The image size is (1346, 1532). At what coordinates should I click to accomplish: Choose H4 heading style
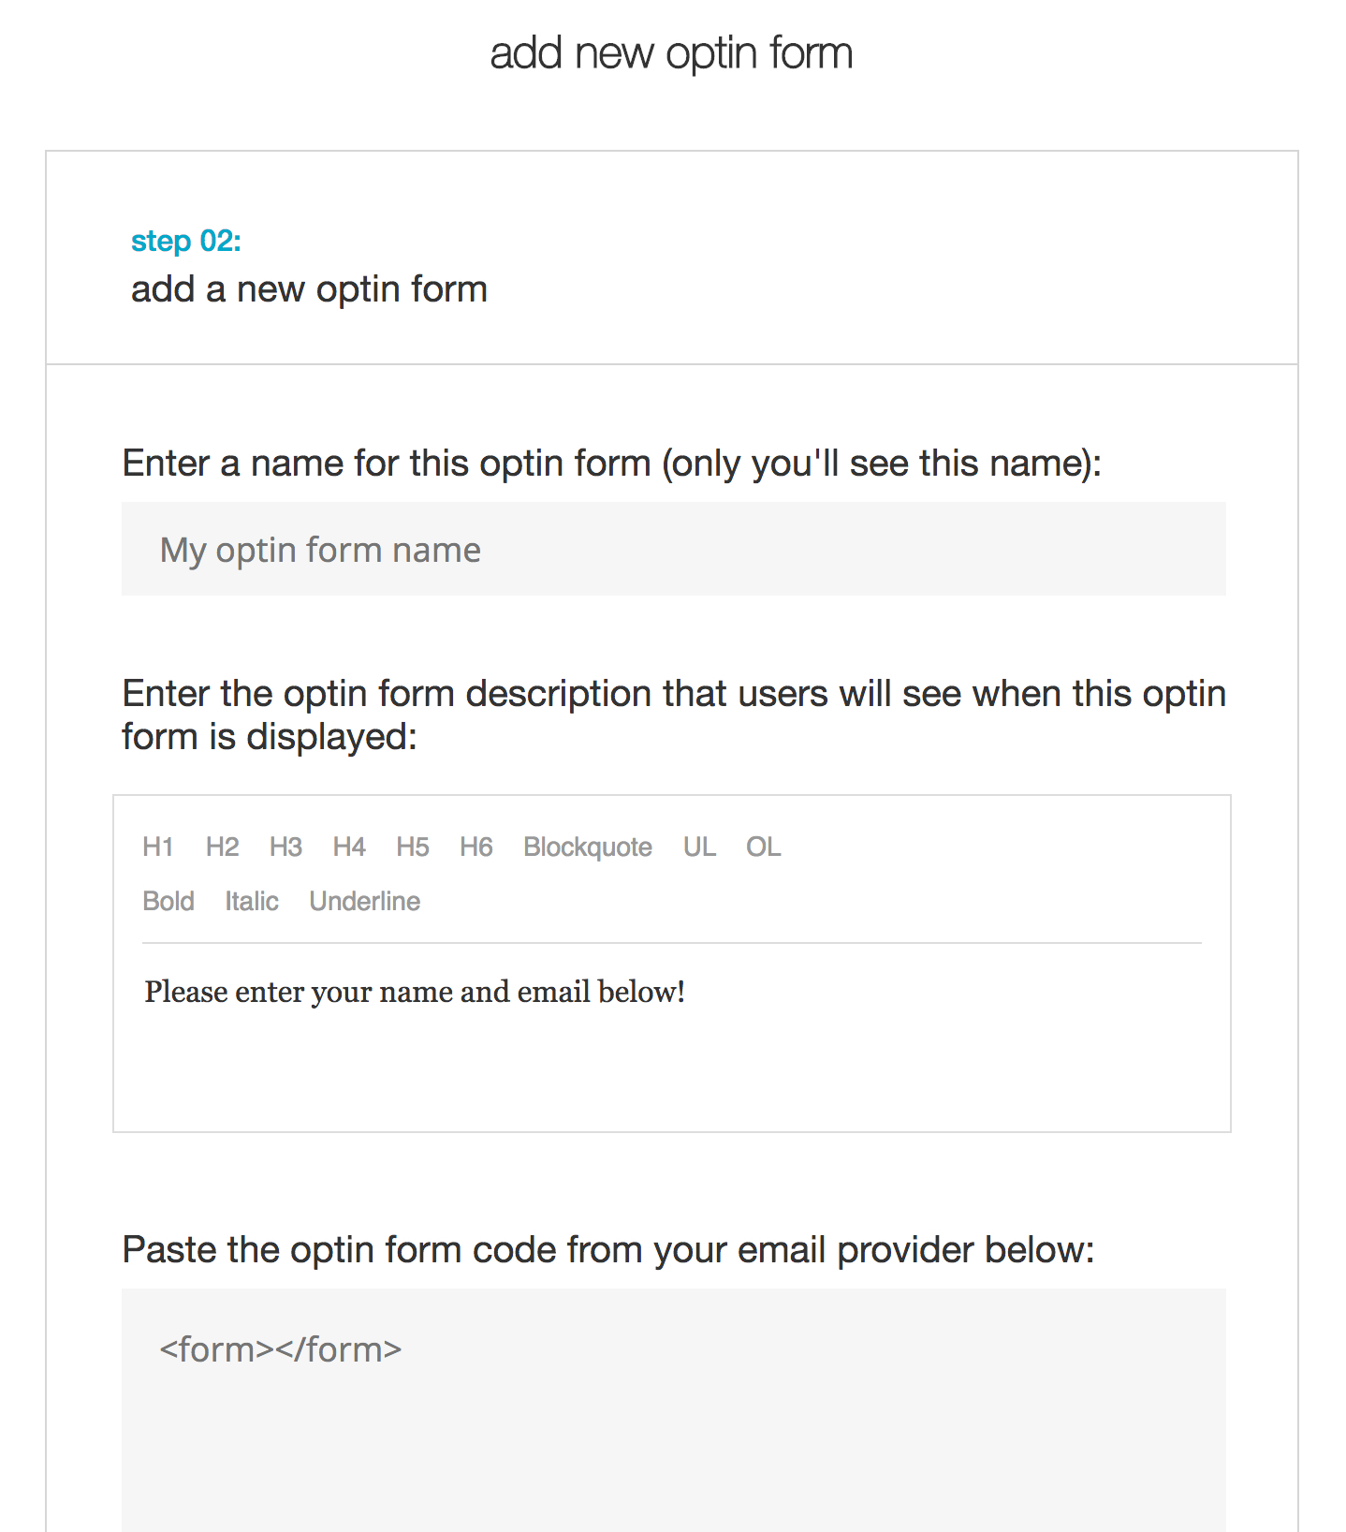[x=349, y=847]
